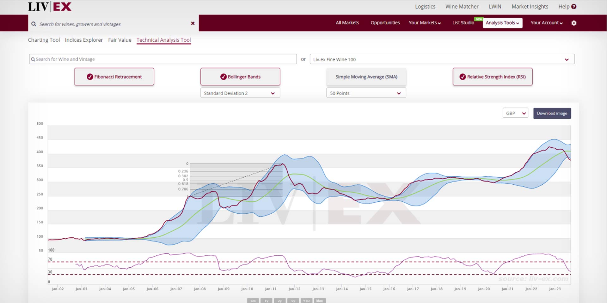Expand the Your Markets menu
607x303 pixels.
tap(425, 23)
